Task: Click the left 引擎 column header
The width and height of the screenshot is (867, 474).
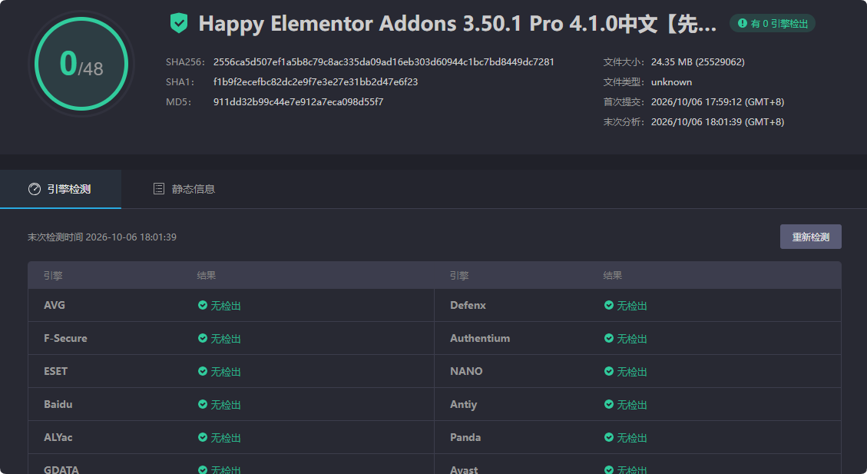Action: [x=53, y=276]
